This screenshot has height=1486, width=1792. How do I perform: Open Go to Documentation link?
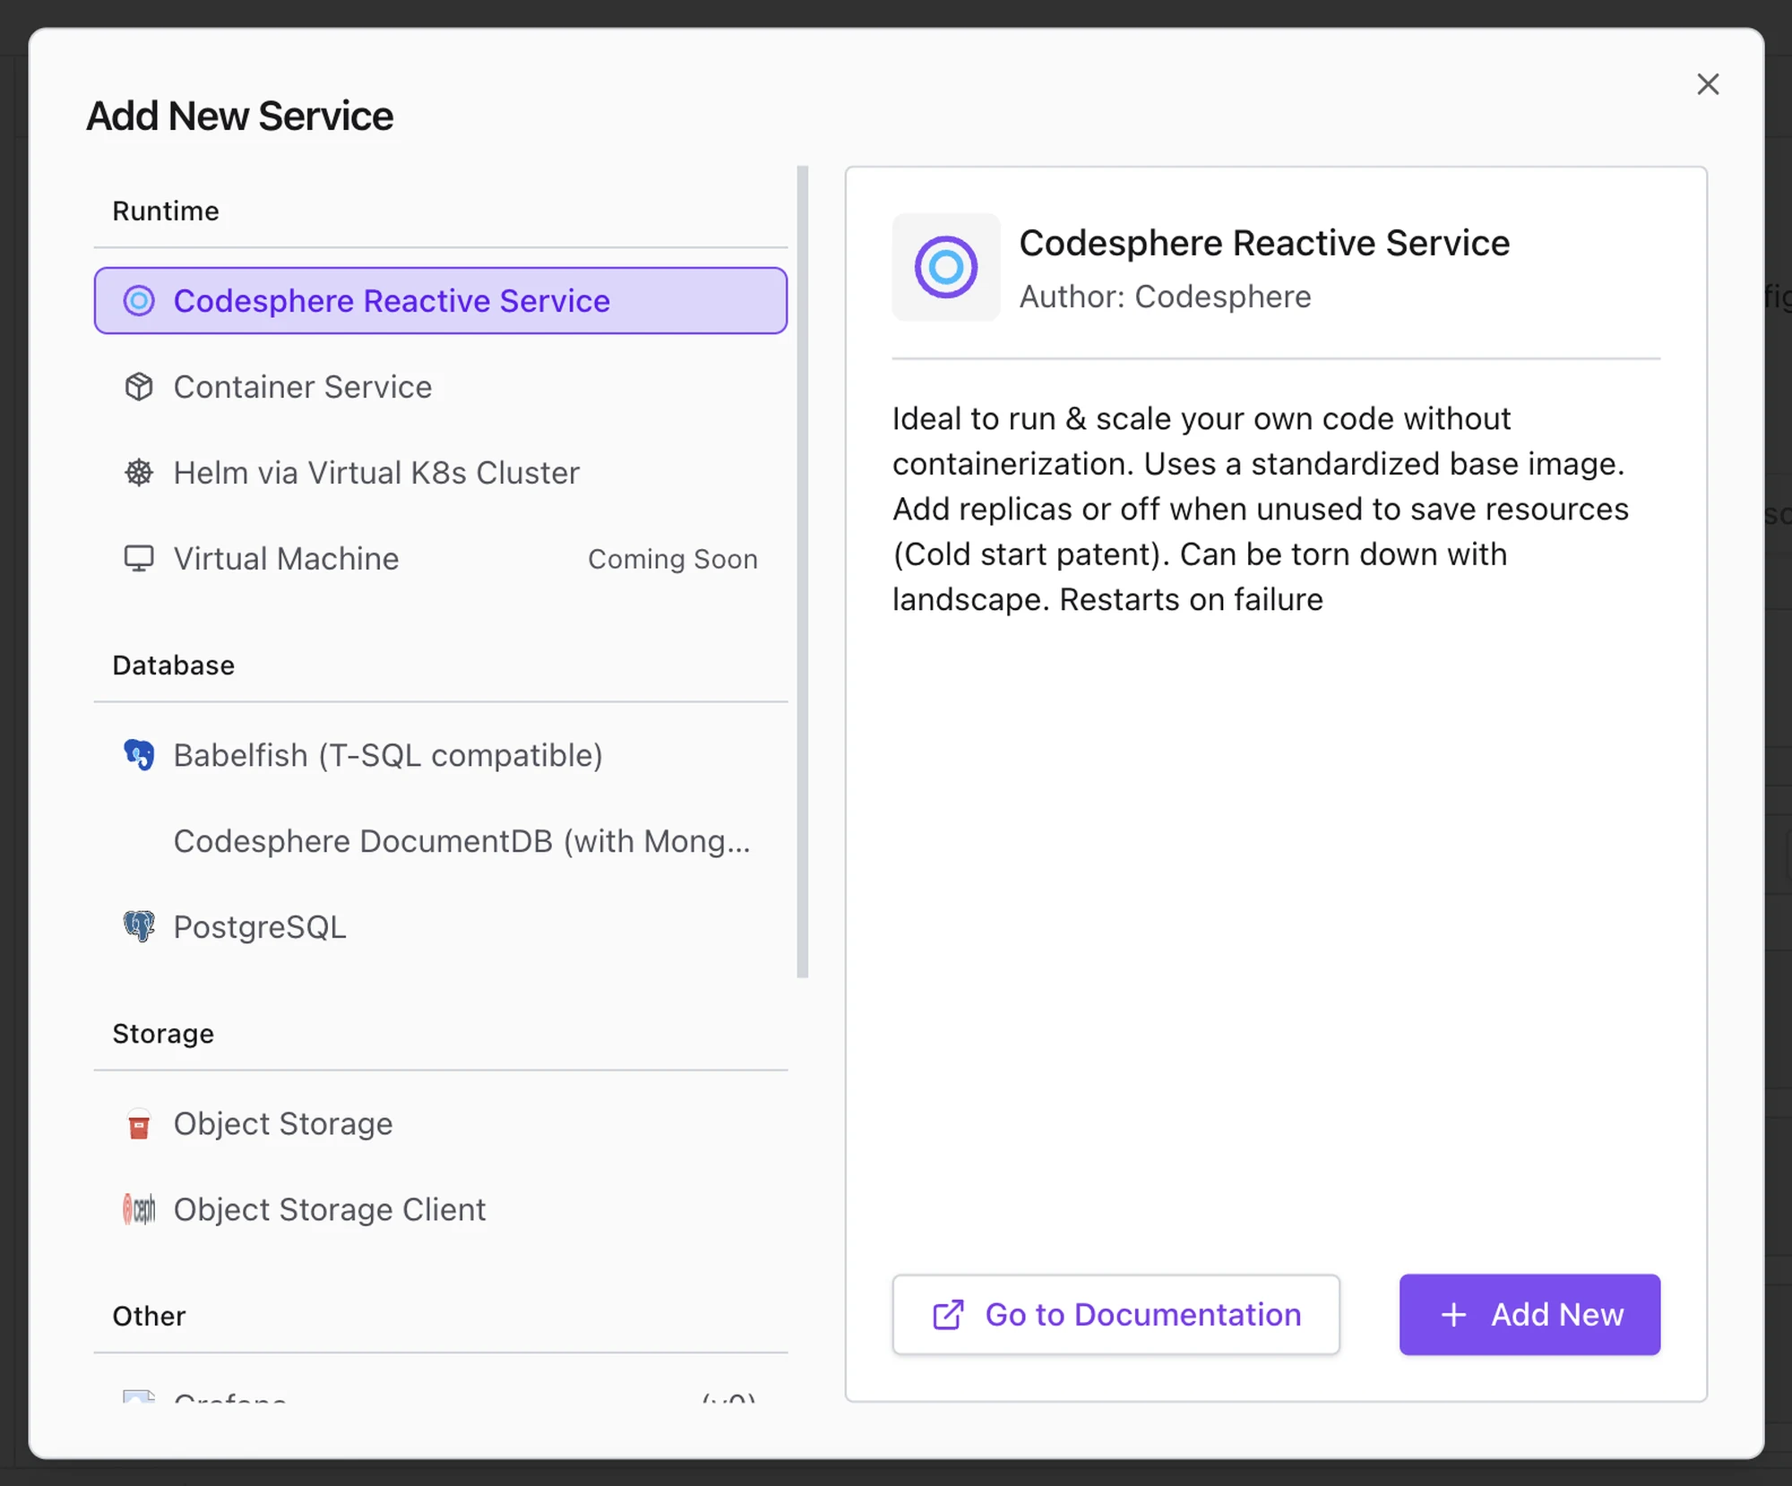1116,1315
